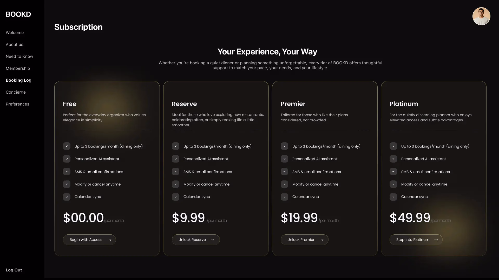499x280 pixels.
Task: Open the user profile avatar
Action: [x=481, y=16]
